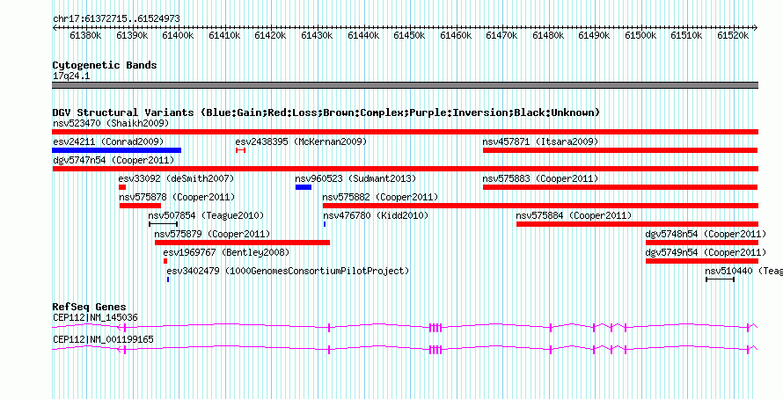Select the 61510k ruler tick label
The width and height of the screenshot is (783, 399).
[687, 35]
